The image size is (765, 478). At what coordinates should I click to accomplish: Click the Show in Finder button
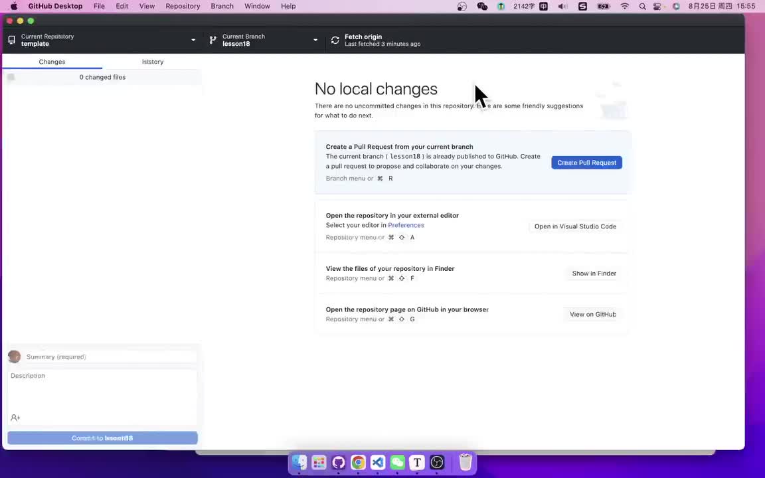(594, 273)
